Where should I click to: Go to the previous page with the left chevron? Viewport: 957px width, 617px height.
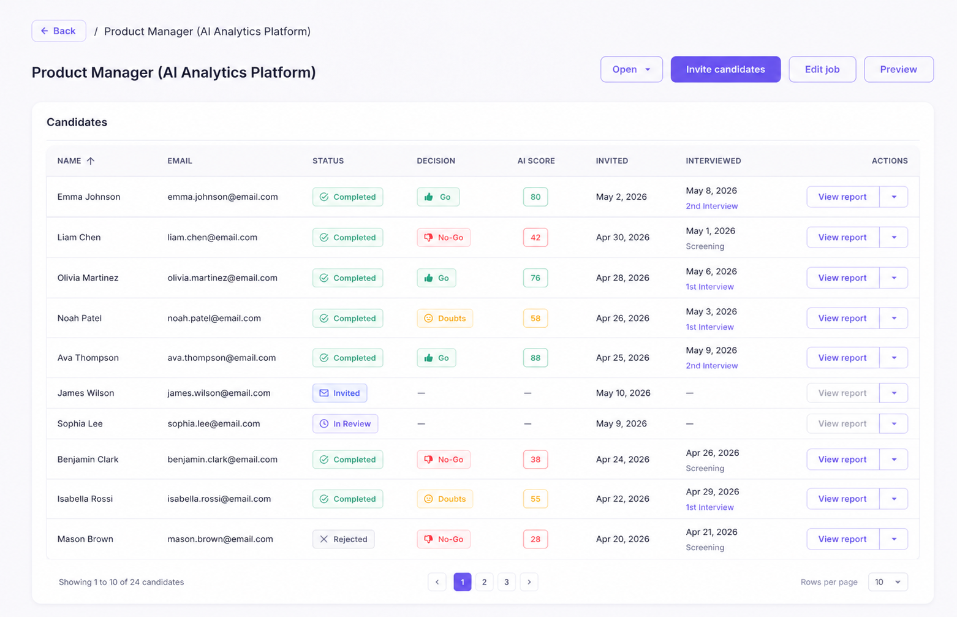(437, 582)
